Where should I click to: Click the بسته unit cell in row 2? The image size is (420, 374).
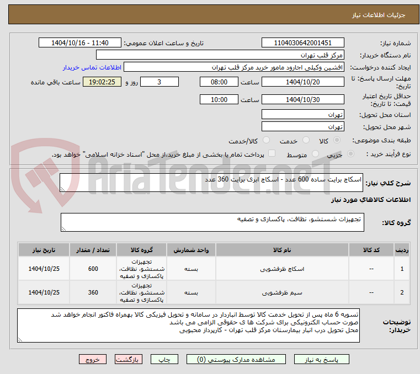191,292
